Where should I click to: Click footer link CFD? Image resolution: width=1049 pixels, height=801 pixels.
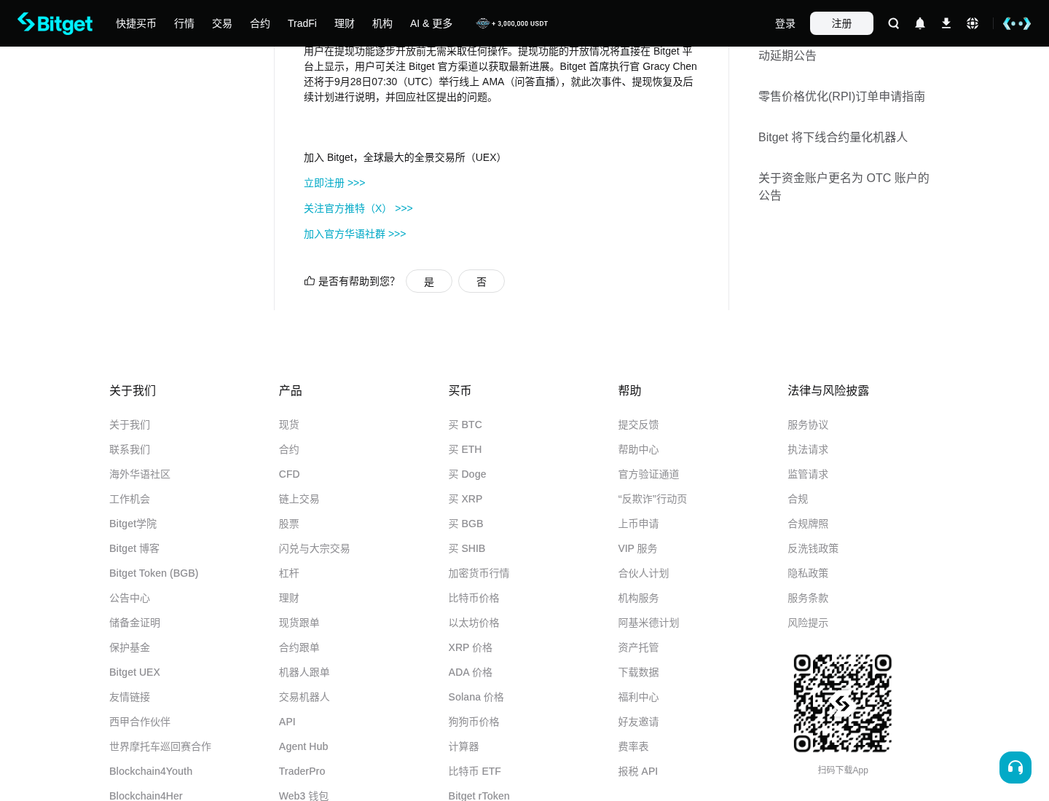[x=289, y=474]
